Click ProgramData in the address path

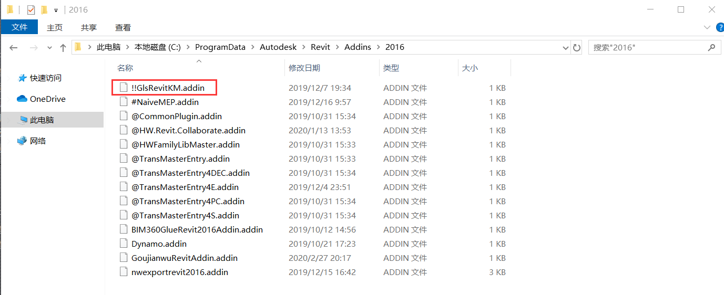[220, 47]
